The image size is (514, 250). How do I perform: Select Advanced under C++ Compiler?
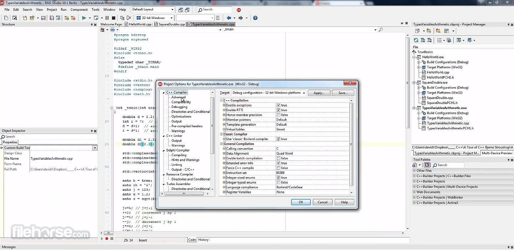[x=178, y=97]
